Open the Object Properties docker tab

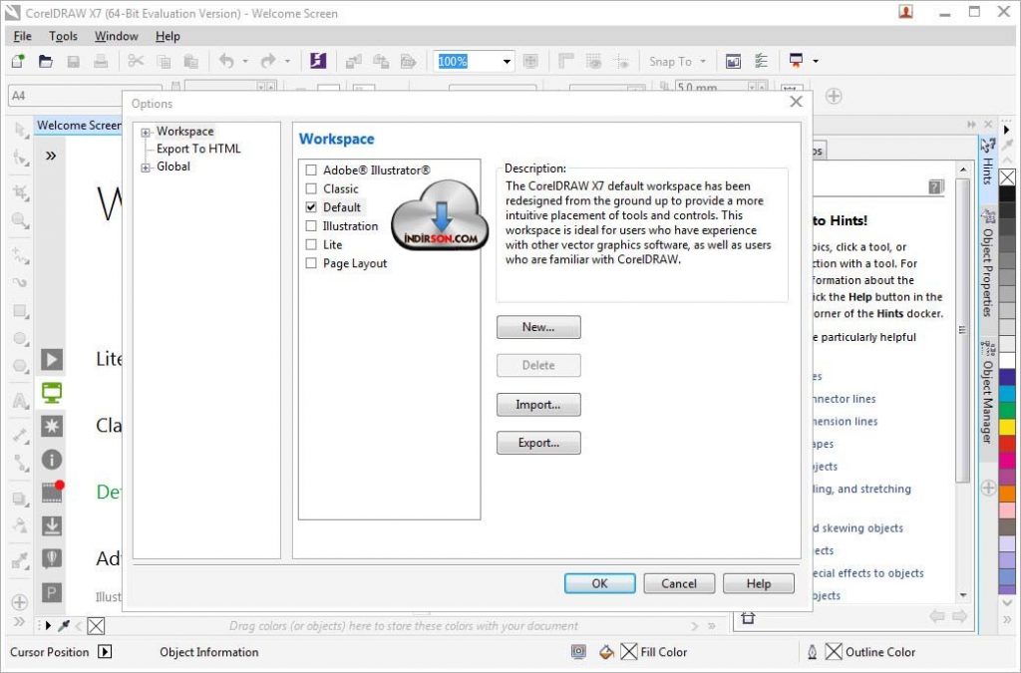(x=988, y=261)
